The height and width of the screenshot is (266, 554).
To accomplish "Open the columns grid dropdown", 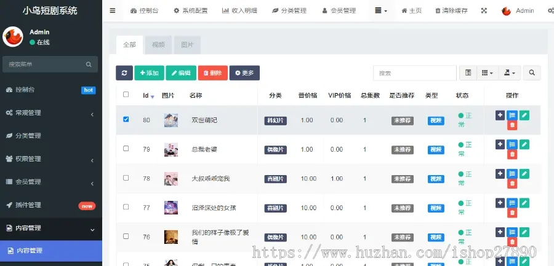I will 488,72.
